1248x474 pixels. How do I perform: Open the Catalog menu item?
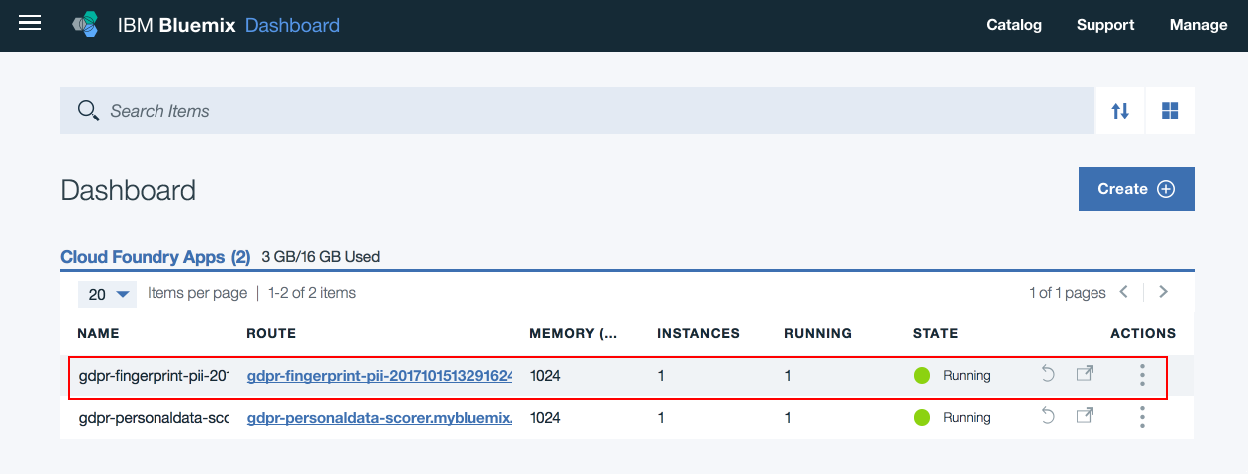point(1014,25)
